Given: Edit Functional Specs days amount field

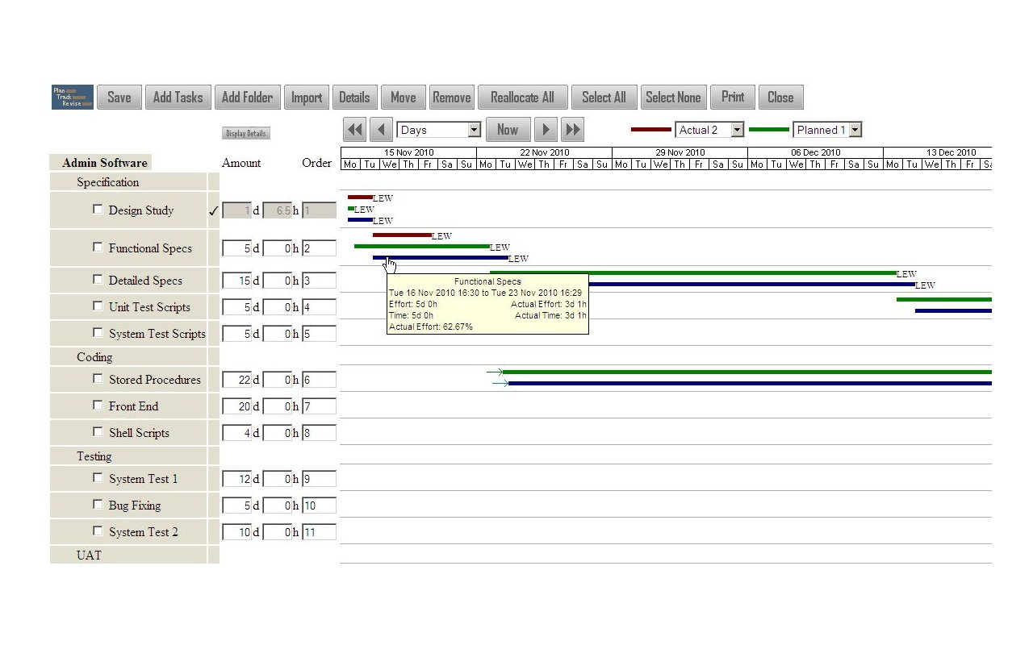Looking at the screenshot, I should coord(236,248).
